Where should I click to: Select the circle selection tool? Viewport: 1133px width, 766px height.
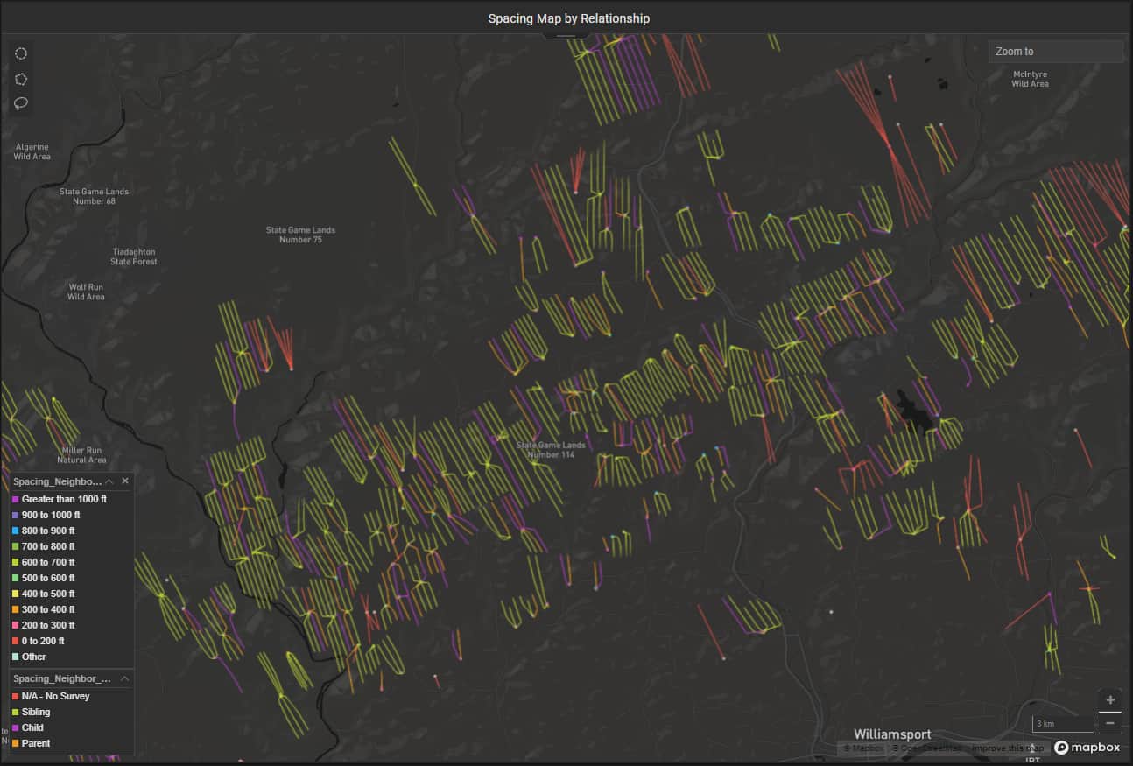(21, 53)
